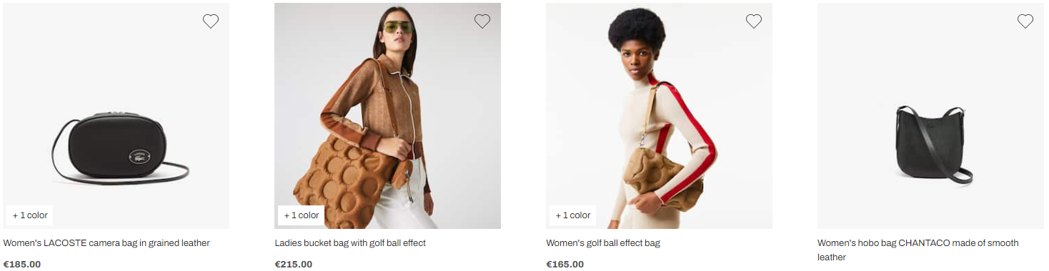This screenshot has width=1049, height=271.
Task: Click the €215.00 price label
Action: 294,265
